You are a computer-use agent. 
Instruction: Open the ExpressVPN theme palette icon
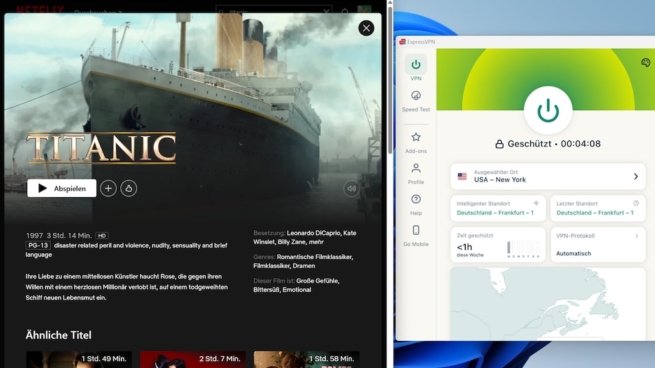[x=646, y=63]
